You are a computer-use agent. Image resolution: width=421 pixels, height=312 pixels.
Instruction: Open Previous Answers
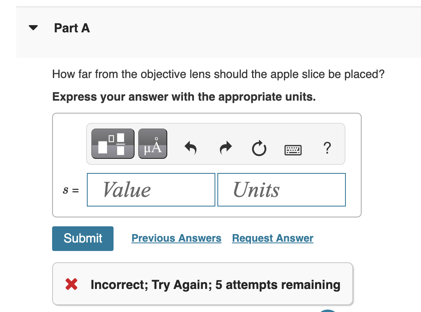176,238
